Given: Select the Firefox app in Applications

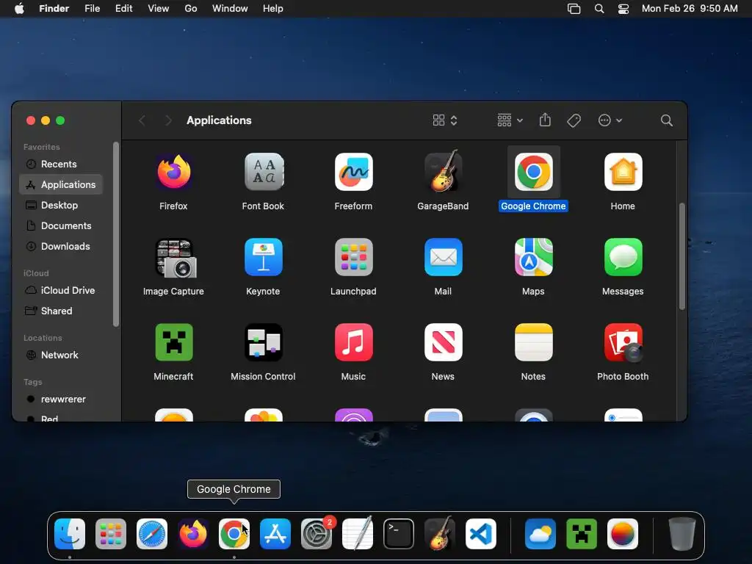Looking at the screenshot, I should 173,172.
